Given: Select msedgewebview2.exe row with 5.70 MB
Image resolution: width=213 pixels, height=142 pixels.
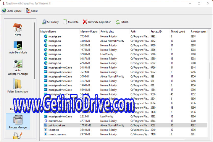Looking at the screenshot, I should 125,77.
